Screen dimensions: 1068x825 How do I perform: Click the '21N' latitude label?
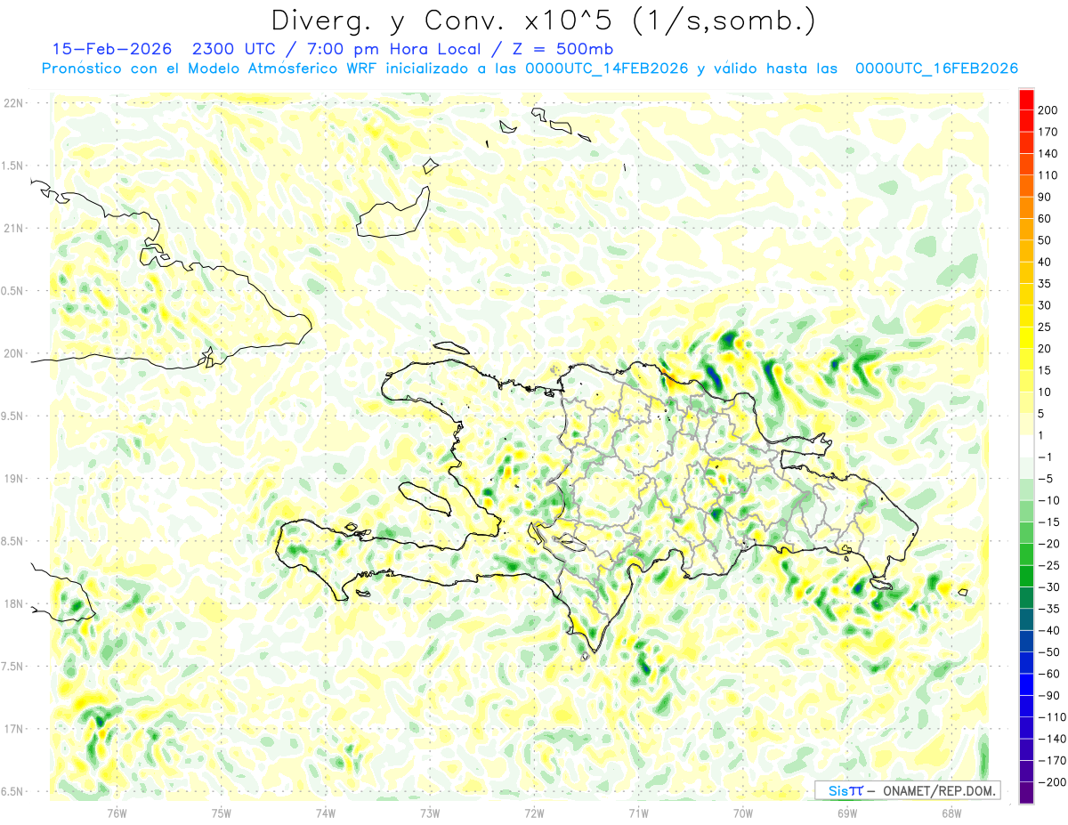[13, 228]
